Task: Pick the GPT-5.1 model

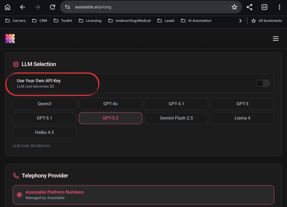Action: click(45, 118)
